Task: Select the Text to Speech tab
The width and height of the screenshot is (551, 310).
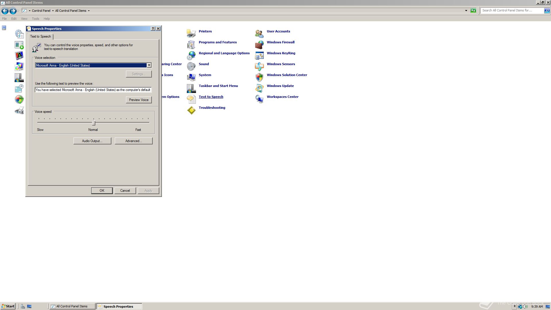Action: (x=40, y=36)
